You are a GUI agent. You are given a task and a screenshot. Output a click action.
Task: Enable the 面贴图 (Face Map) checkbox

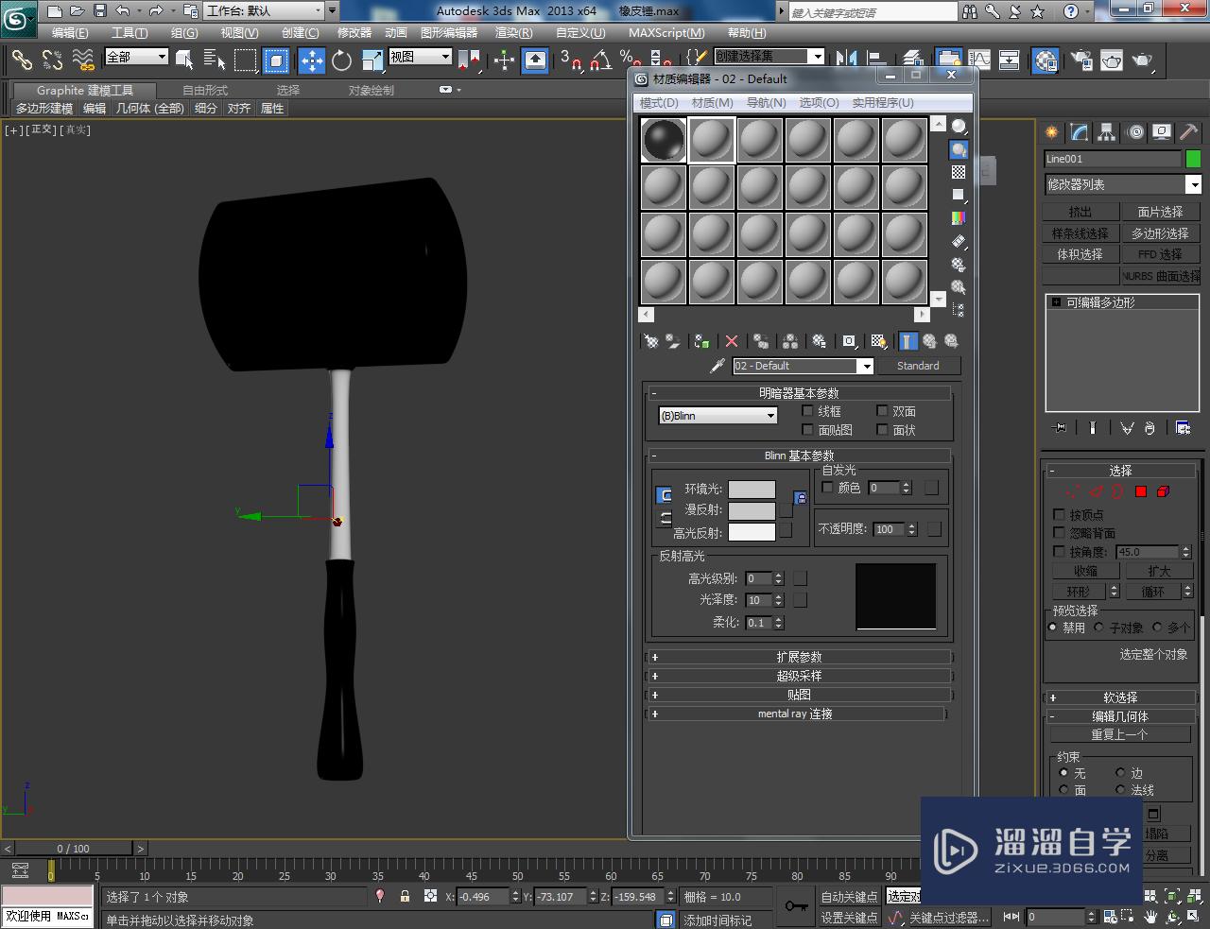coord(807,430)
